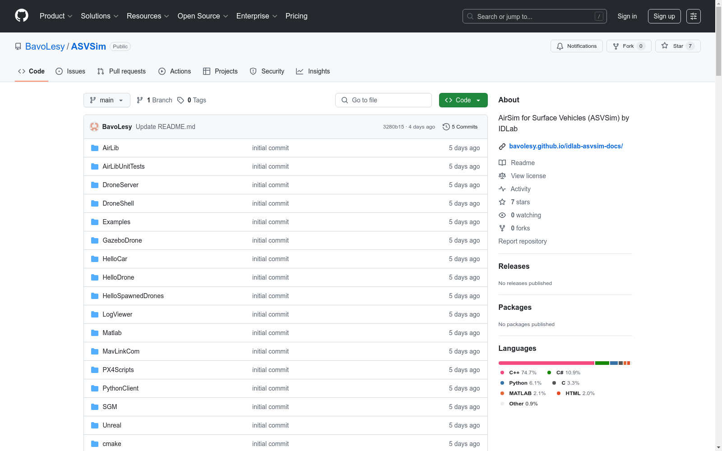
Task: Expand the Product menu
Action: (x=56, y=16)
